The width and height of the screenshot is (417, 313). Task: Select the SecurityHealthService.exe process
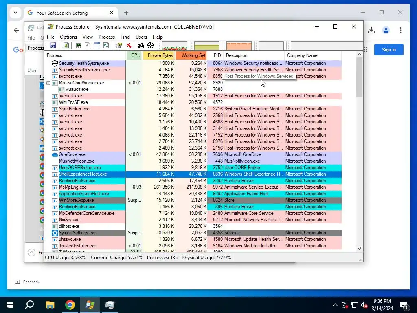[x=84, y=70]
